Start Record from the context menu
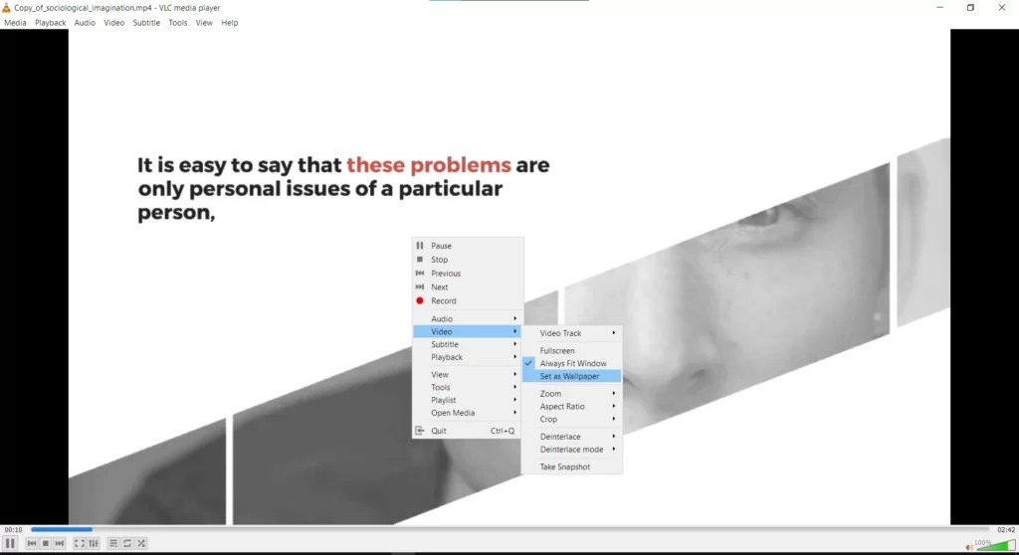 (468, 301)
